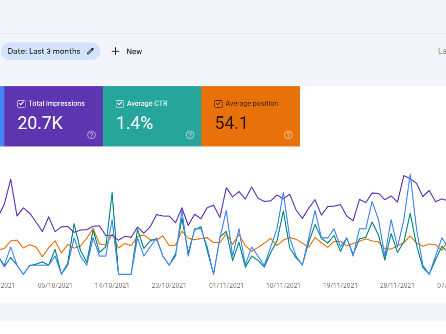Image resolution: width=446 pixels, height=334 pixels.
Task: Uncheck the Total impressions checkbox
Action: [x=21, y=104]
